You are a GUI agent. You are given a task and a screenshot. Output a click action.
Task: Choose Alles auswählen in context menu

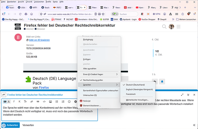click(99, 69)
